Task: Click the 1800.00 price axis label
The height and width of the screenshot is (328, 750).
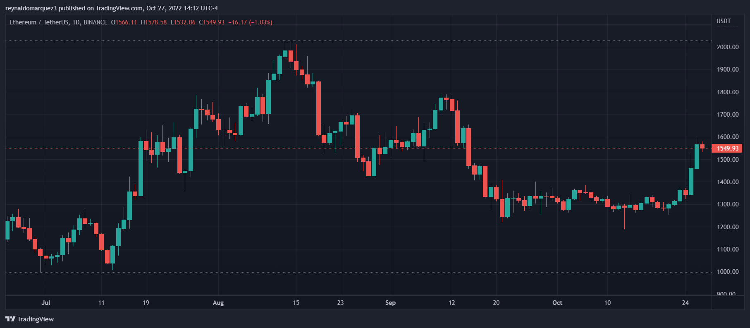Action: click(x=727, y=92)
